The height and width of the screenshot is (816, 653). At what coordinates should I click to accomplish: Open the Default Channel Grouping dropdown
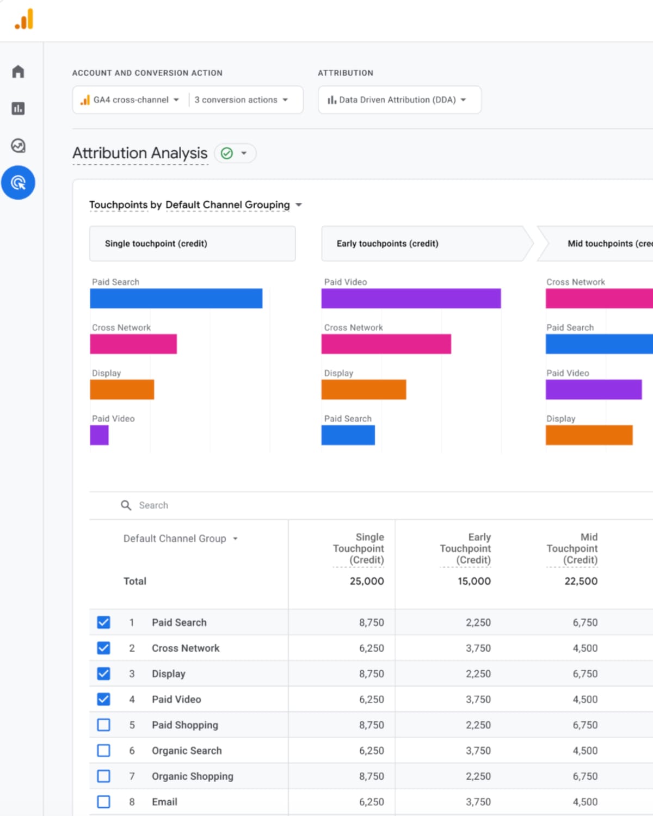[232, 205]
